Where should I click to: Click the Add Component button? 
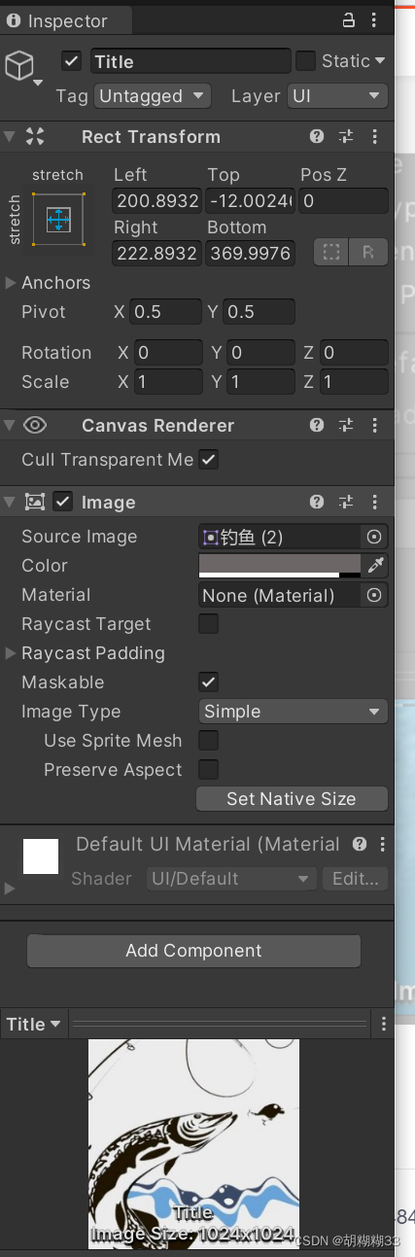193,951
